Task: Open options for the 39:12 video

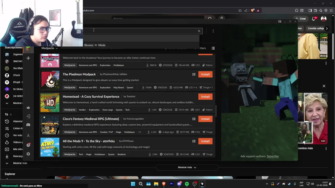Action: click(x=326, y=63)
